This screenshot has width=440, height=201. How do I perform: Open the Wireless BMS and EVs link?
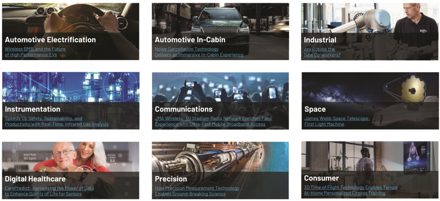[35, 52]
